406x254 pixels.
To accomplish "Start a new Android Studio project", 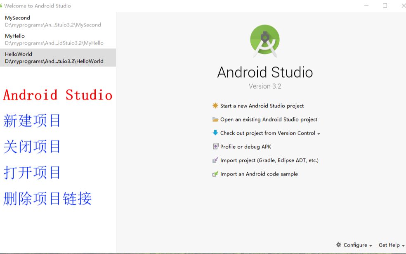I will point(262,106).
